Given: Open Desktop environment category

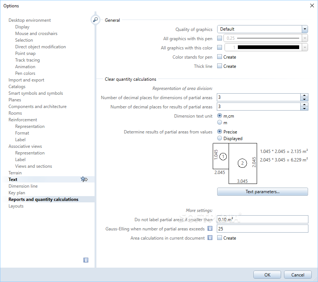Looking at the screenshot, I should point(30,20).
